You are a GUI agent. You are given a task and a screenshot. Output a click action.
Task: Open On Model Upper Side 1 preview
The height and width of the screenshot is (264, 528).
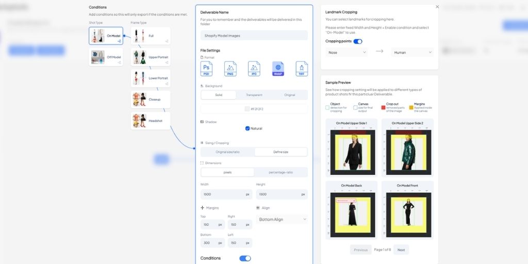click(351, 147)
